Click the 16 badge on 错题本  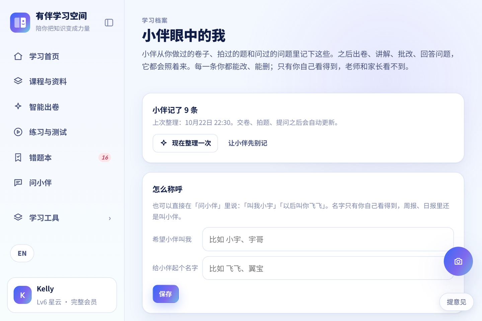105,157
